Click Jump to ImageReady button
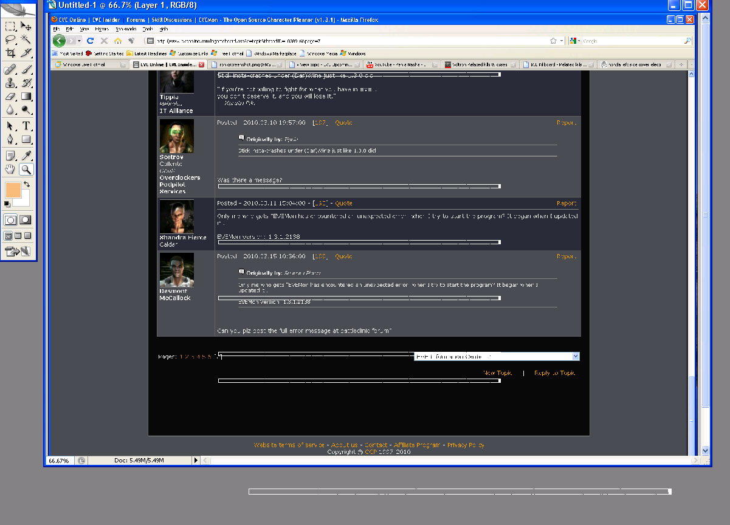The height and width of the screenshot is (525, 730). 18,250
